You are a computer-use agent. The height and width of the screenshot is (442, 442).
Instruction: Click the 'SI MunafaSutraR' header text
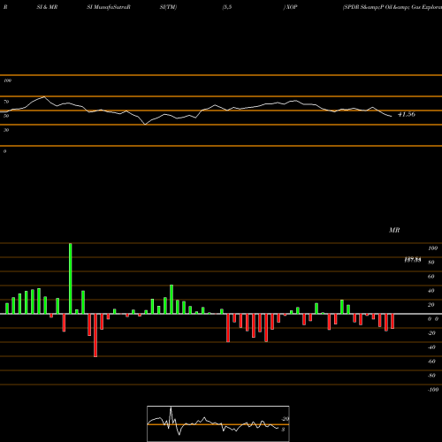[109, 7]
